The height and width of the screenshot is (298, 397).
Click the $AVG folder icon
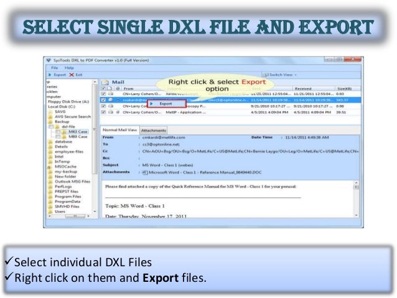click(x=50, y=111)
